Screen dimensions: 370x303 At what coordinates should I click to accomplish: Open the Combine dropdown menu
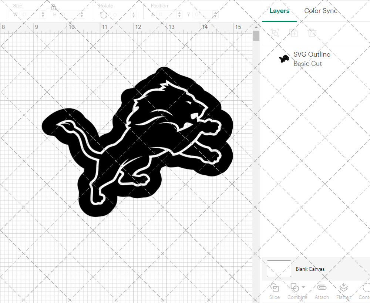pyautogui.click(x=303, y=287)
